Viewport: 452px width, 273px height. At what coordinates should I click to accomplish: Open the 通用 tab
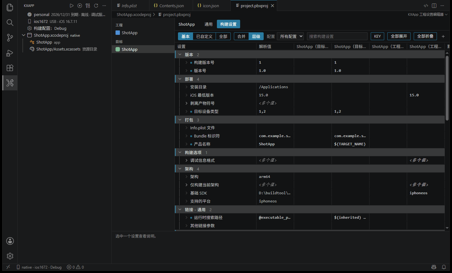click(208, 24)
